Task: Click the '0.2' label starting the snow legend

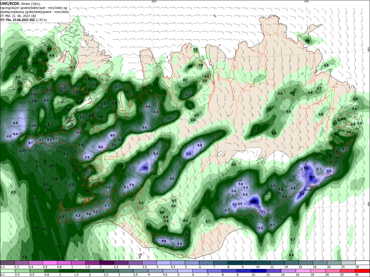Action: pyautogui.click(x=2, y=267)
